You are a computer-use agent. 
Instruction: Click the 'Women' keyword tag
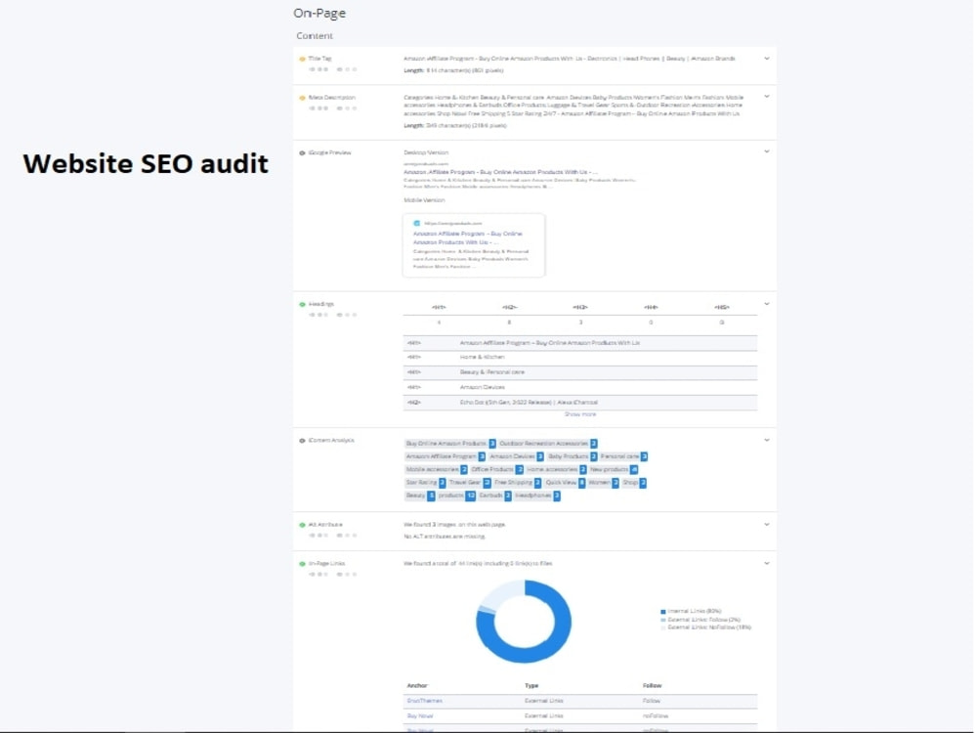pos(605,483)
